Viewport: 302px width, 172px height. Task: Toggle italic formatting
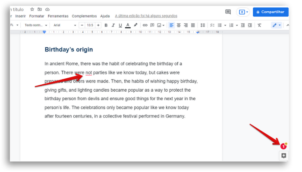pos(113,25)
